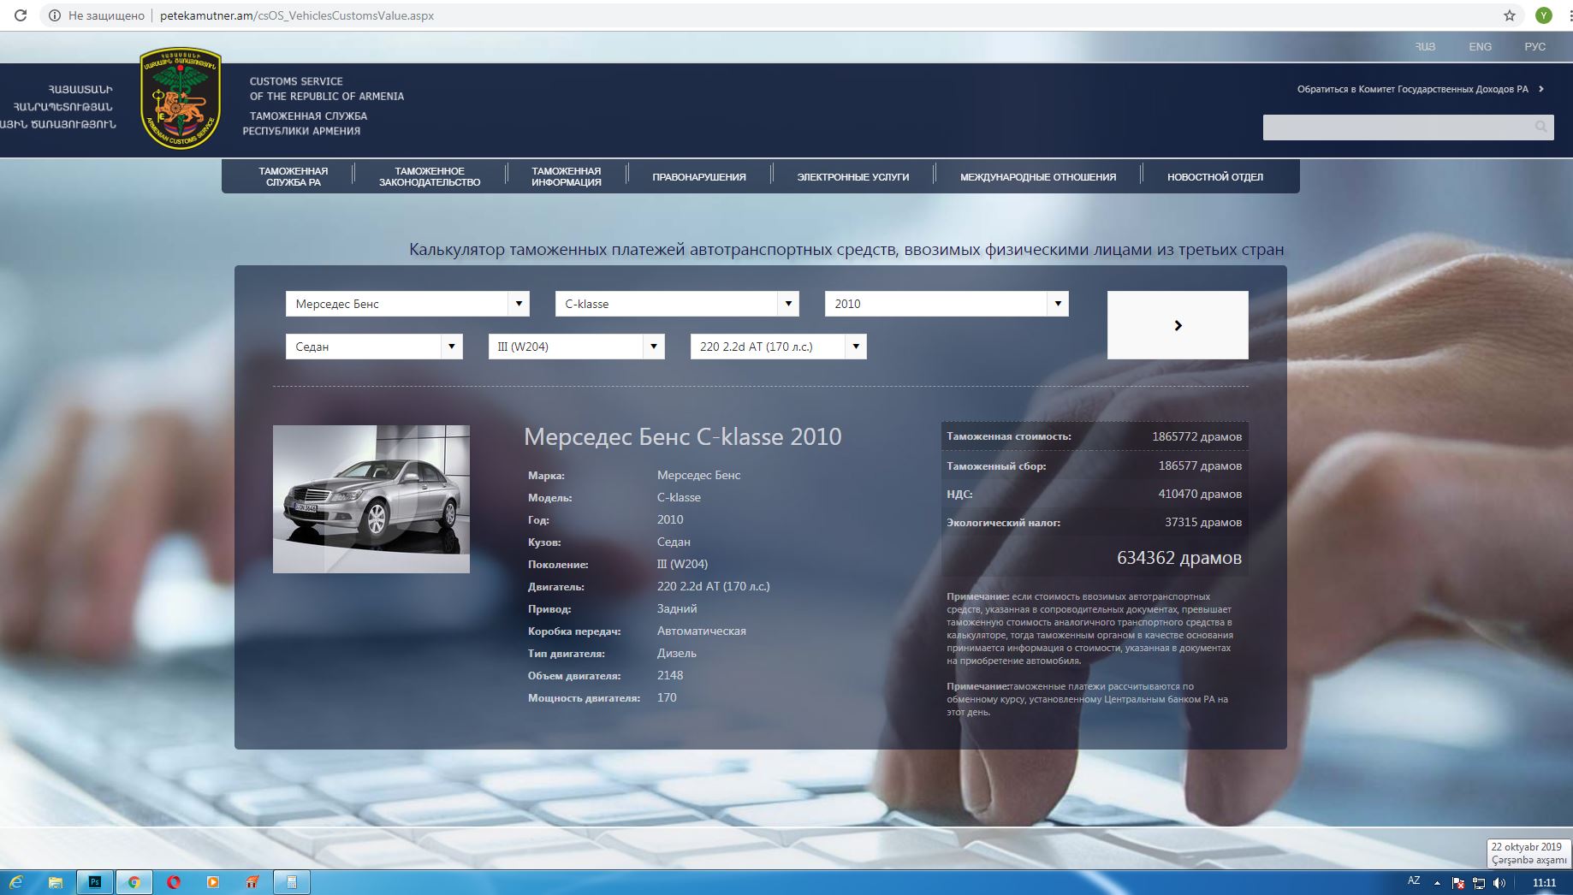
Task: Launch Opera from the taskbar
Action: tap(174, 882)
